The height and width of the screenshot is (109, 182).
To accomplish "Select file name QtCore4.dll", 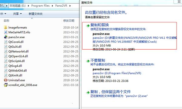I will point(16,42).
